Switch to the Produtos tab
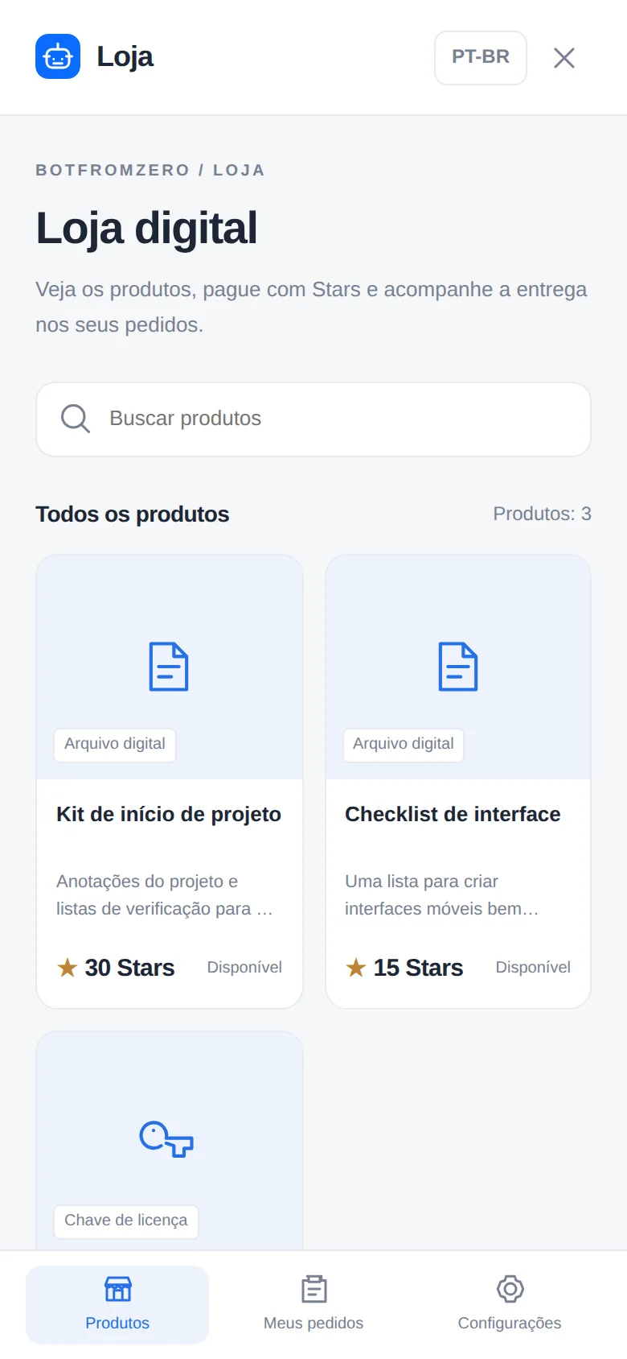The width and height of the screenshot is (627, 1359). tap(117, 1304)
